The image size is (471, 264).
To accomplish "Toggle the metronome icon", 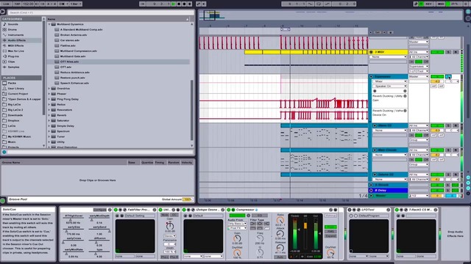I will 61,4.
